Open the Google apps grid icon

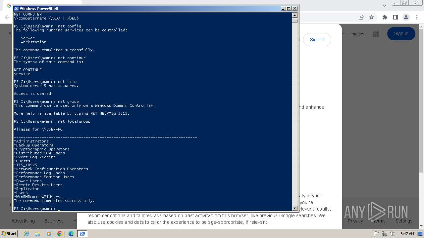point(376,34)
